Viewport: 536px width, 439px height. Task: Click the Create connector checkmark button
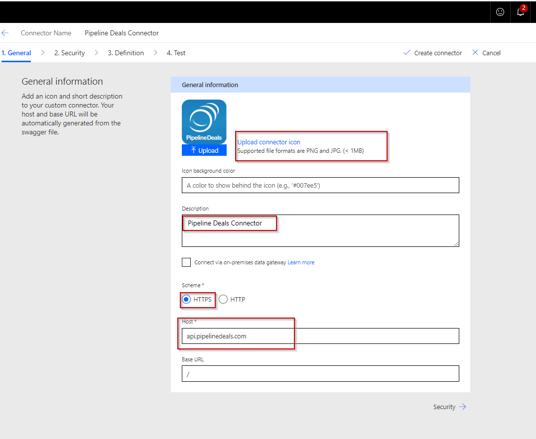tap(432, 53)
